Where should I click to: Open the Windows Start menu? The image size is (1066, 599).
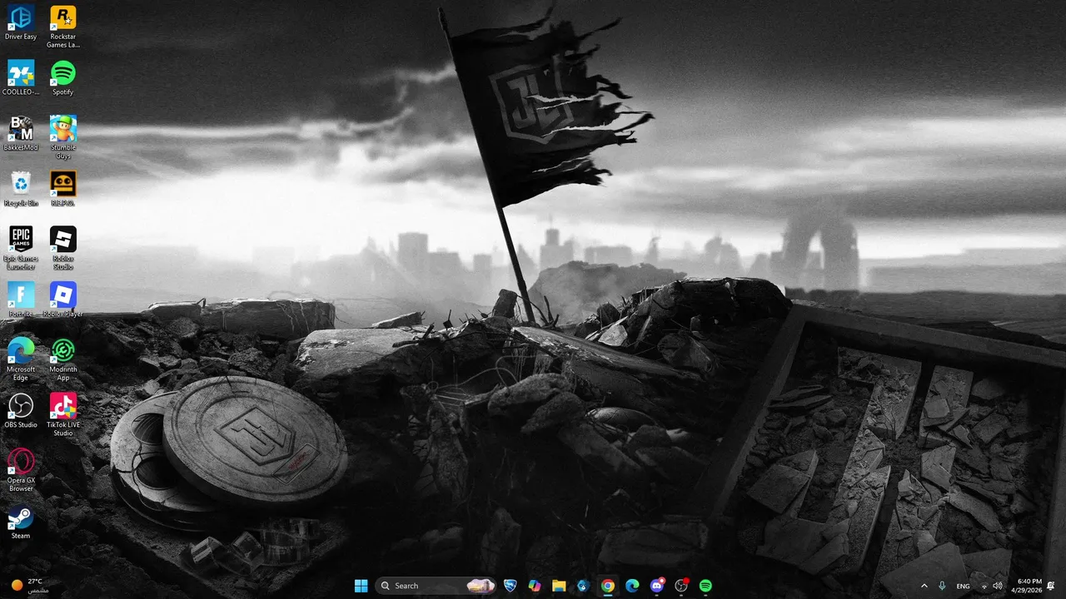[x=361, y=586]
